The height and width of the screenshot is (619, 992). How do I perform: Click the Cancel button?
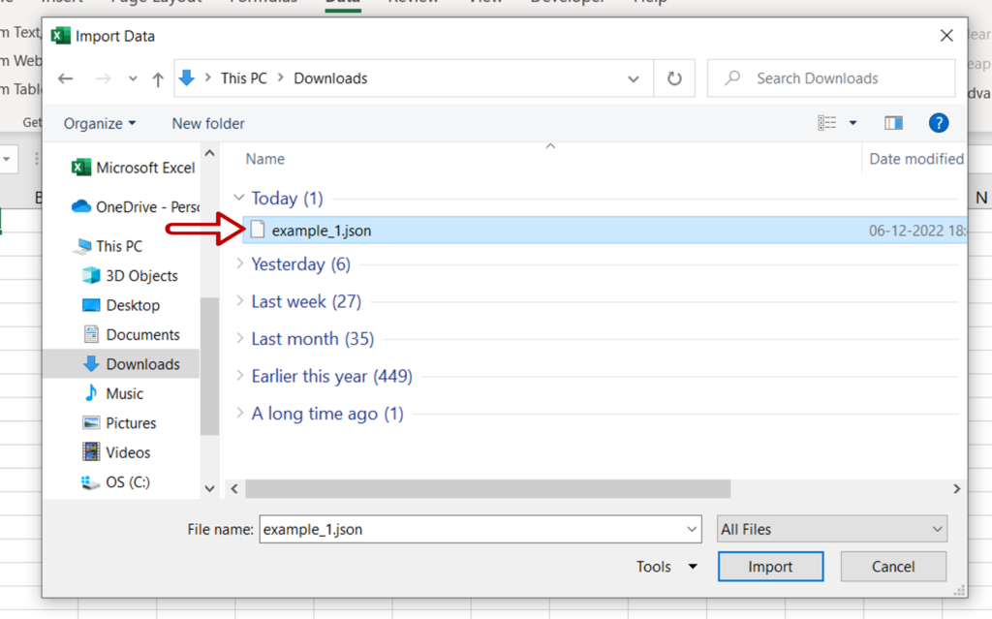pyautogui.click(x=892, y=566)
